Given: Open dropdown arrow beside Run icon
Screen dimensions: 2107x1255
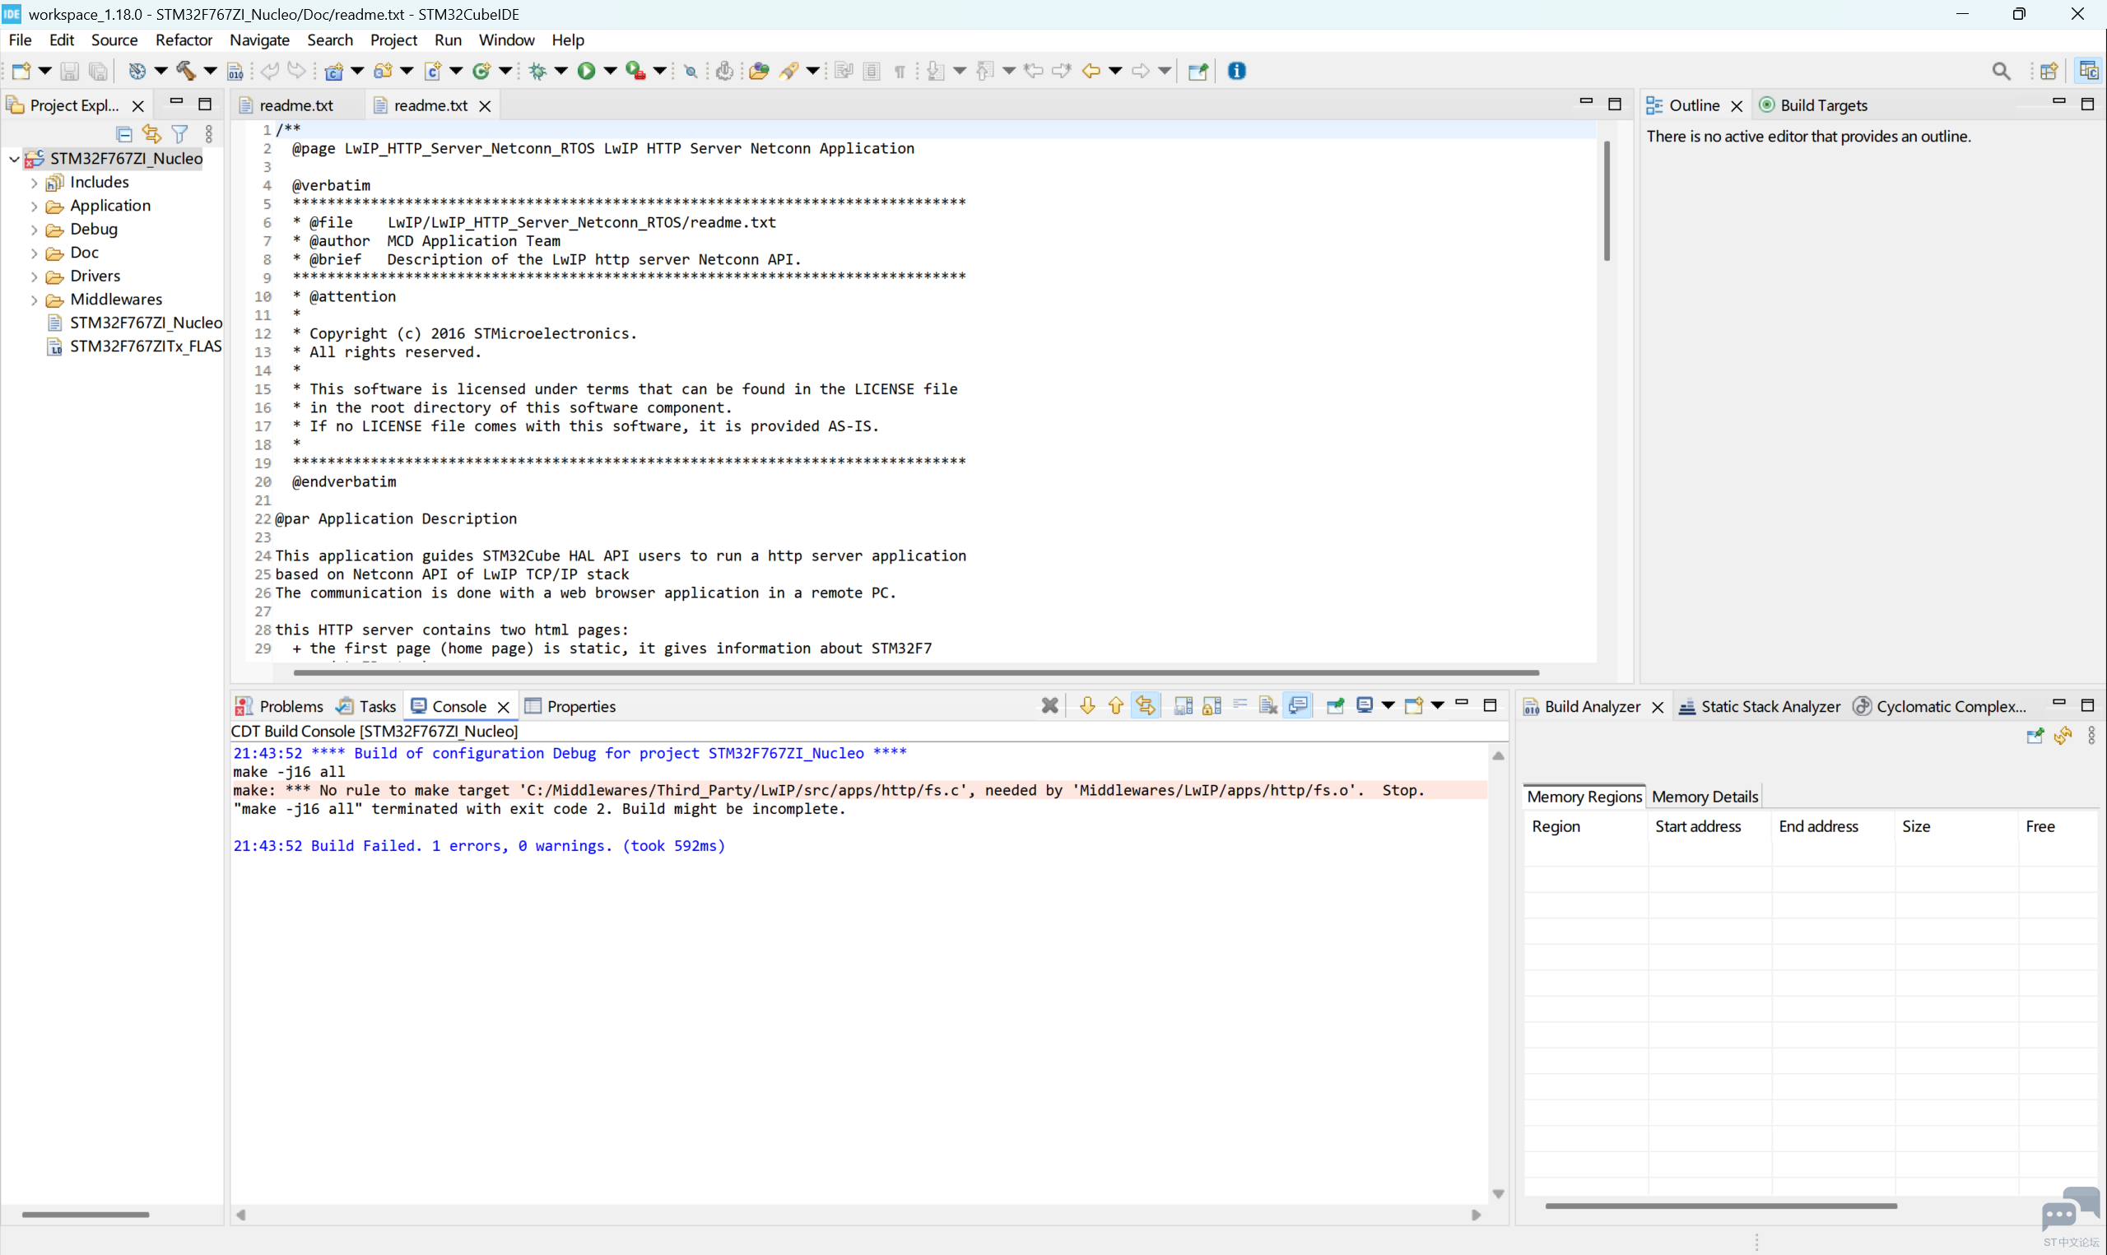Looking at the screenshot, I should click(610, 71).
